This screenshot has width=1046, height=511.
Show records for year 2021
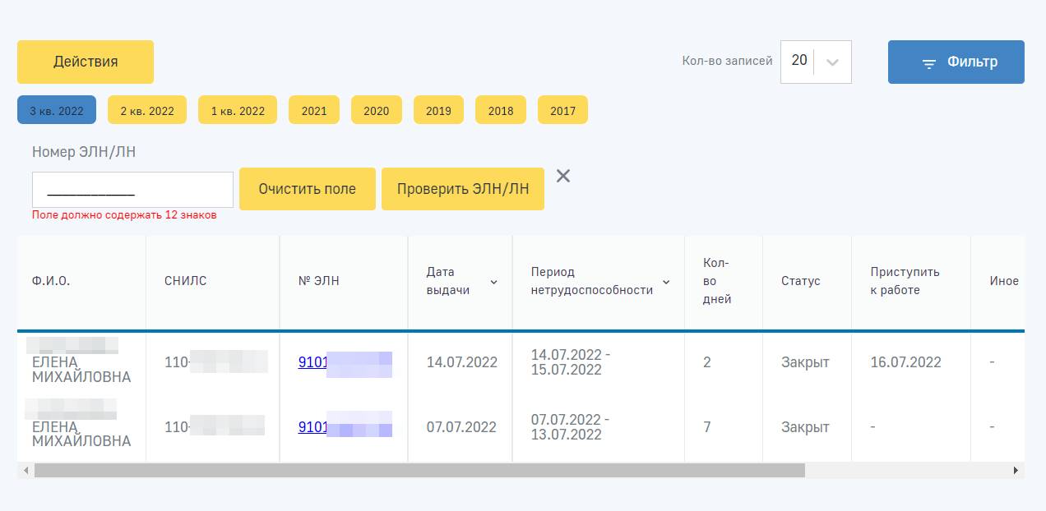tap(314, 111)
